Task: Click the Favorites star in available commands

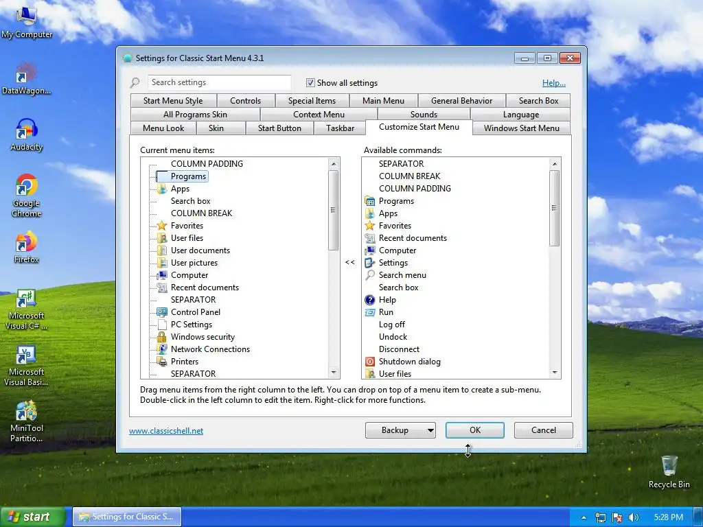Action: point(370,225)
